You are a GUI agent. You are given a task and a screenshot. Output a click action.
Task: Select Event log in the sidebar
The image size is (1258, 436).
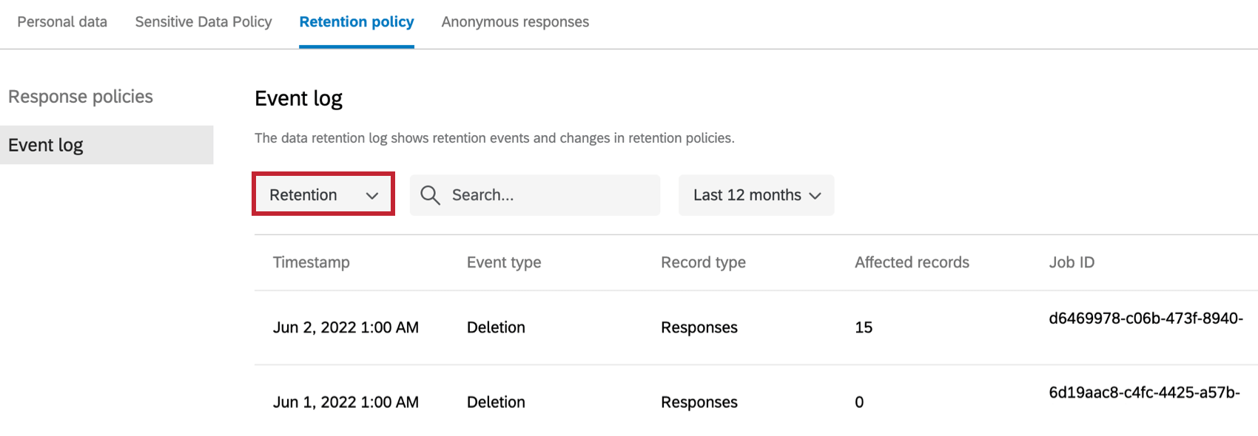coord(46,145)
